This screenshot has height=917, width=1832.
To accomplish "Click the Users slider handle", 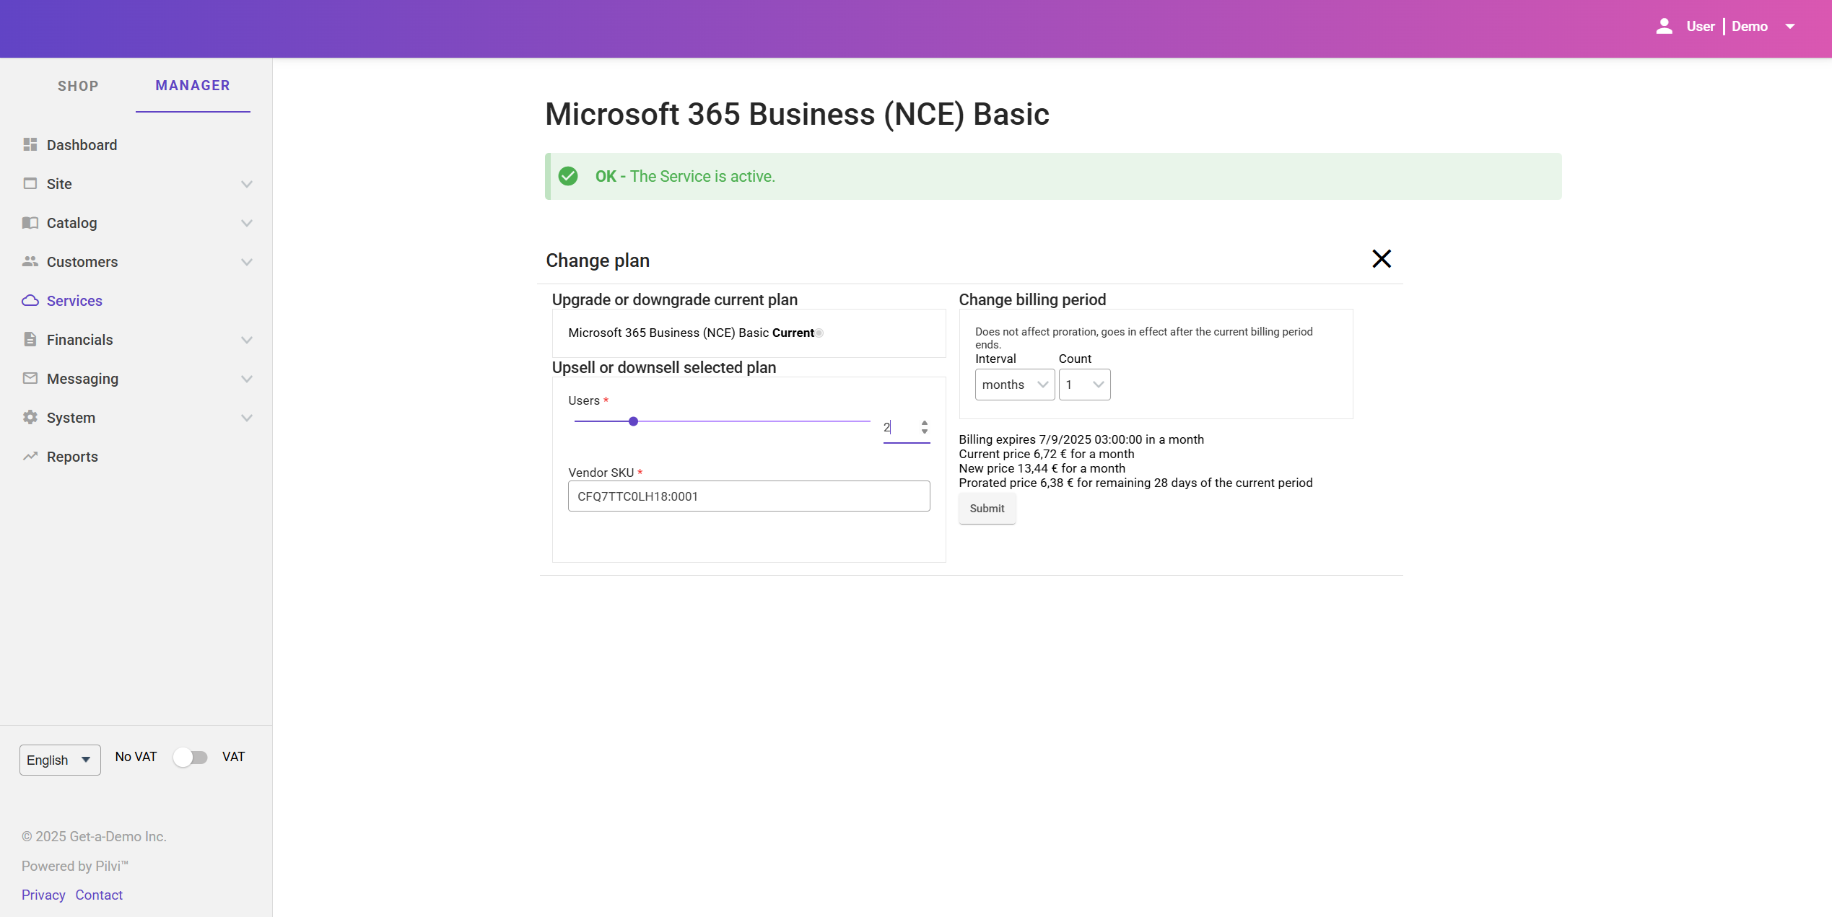I will tap(633, 421).
